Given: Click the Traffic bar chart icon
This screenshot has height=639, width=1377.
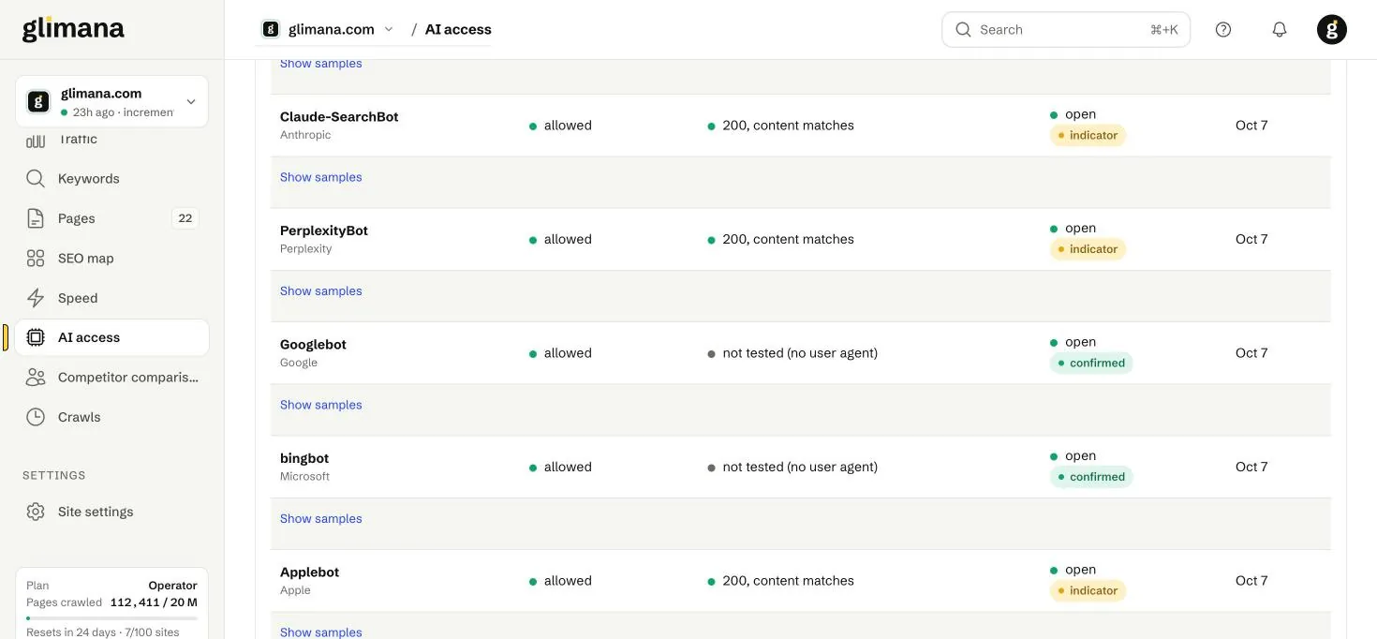Looking at the screenshot, I should (36, 141).
